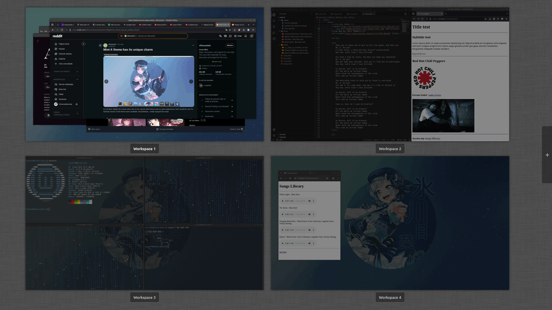Open VS Code Run and Debug icon
The image size is (552, 310).
click(x=274, y=33)
